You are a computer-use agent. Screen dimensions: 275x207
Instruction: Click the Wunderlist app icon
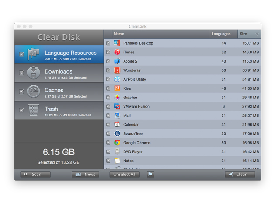click(x=117, y=70)
